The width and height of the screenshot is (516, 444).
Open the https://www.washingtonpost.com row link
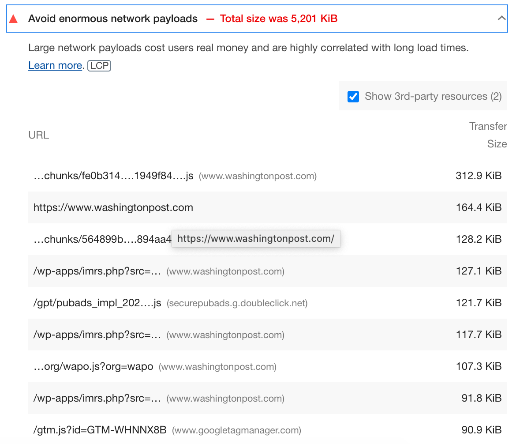pos(113,207)
